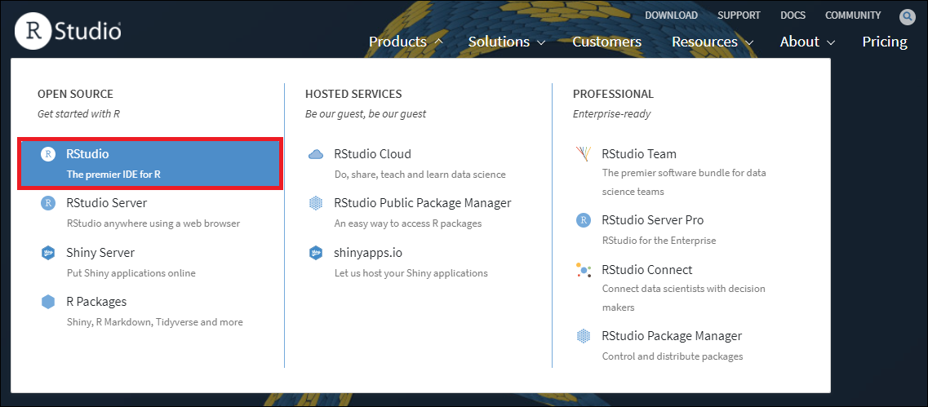Viewport: 928px width, 407px height.
Task: Click 'The premier IDE for R' text
Action: point(113,175)
